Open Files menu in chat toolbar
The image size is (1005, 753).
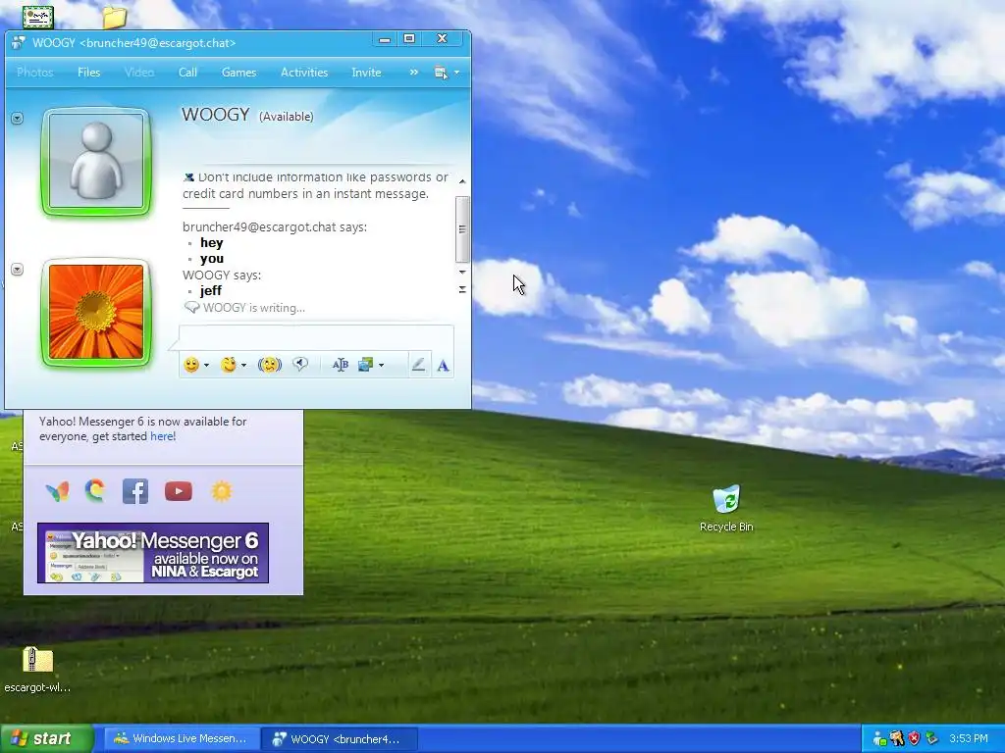click(x=88, y=73)
